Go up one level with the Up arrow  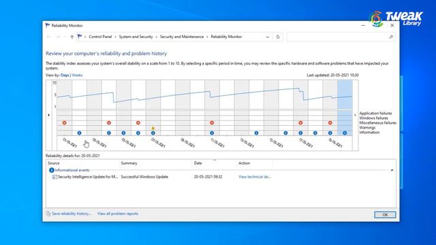click(72, 37)
